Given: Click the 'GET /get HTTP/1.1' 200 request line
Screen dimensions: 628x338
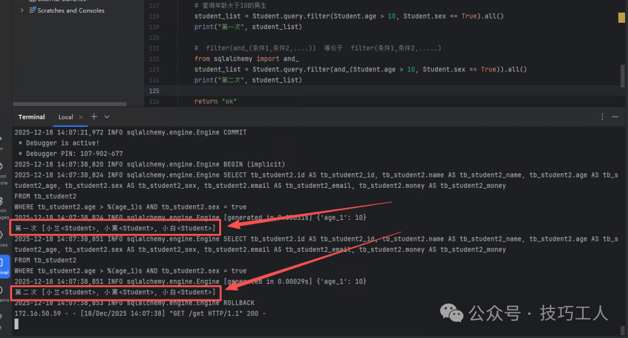Looking at the screenshot, I should pos(140,314).
